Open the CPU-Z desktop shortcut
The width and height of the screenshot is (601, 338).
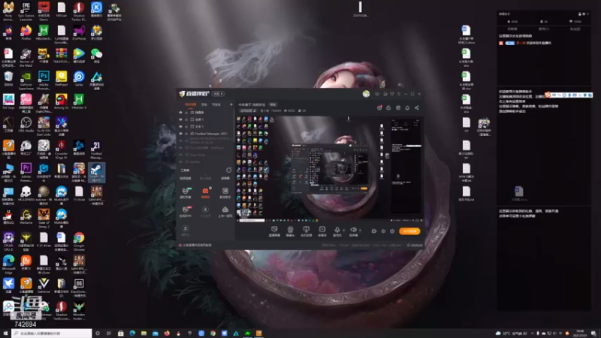click(8, 241)
